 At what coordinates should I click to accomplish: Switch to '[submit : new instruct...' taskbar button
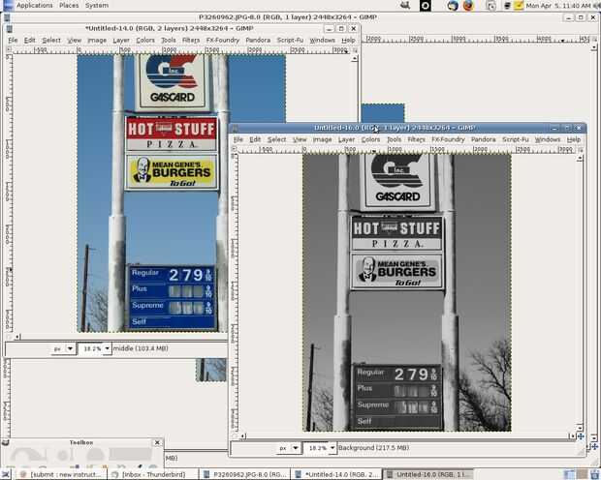pyautogui.click(x=62, y=474)
